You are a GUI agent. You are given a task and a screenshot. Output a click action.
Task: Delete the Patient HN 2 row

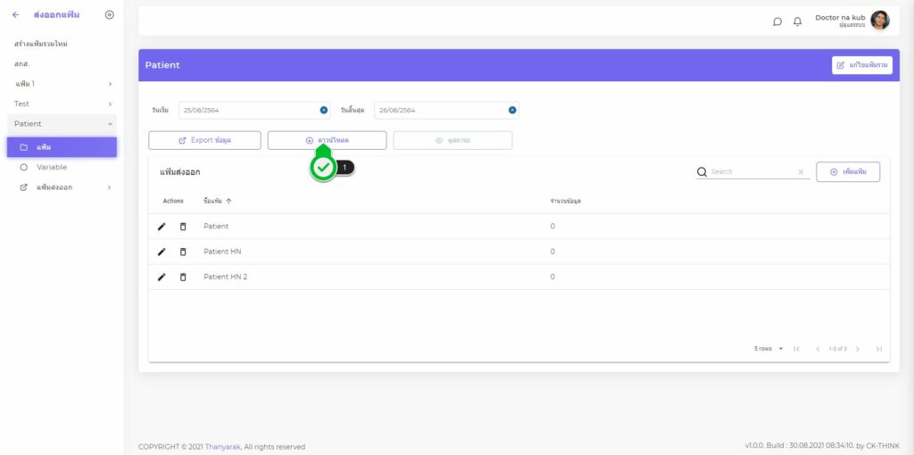tap(183, 277)
